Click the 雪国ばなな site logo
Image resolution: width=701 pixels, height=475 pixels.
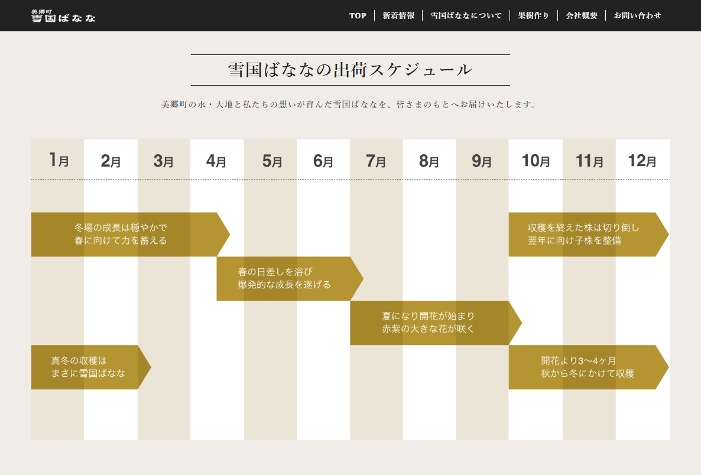click(x=63, y=16)
